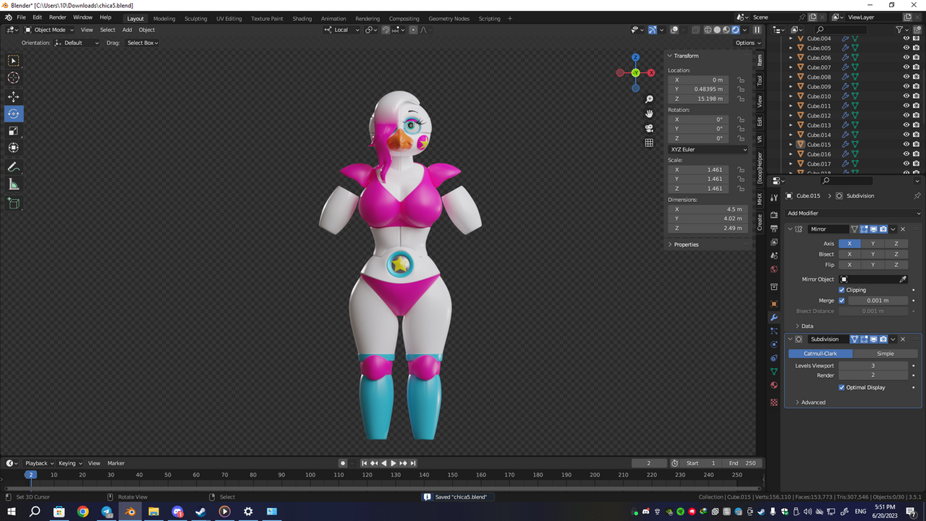Open the Orientation Default dropdown
The image size is (926, 521).
click(x=77, y=43)
